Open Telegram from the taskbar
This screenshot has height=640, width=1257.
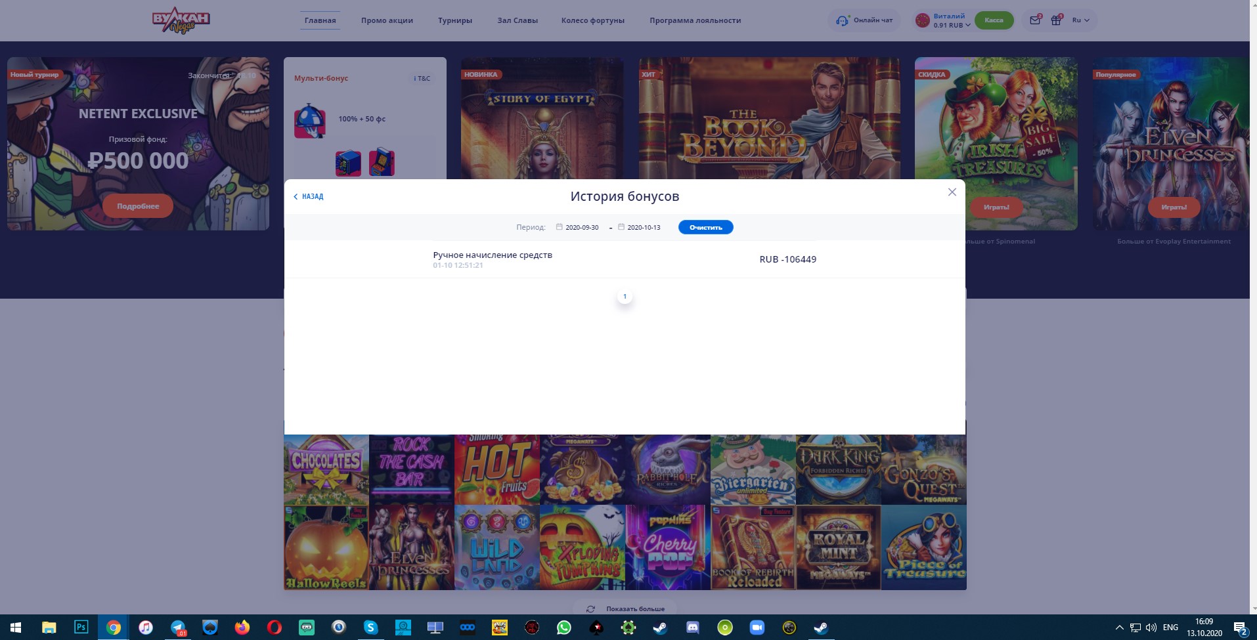click(x=178, y=628)
